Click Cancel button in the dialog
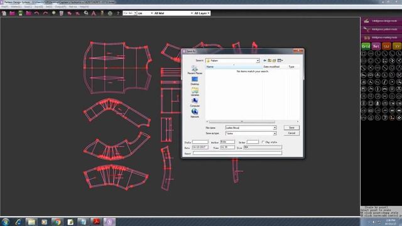 click(x=291, y=133)
